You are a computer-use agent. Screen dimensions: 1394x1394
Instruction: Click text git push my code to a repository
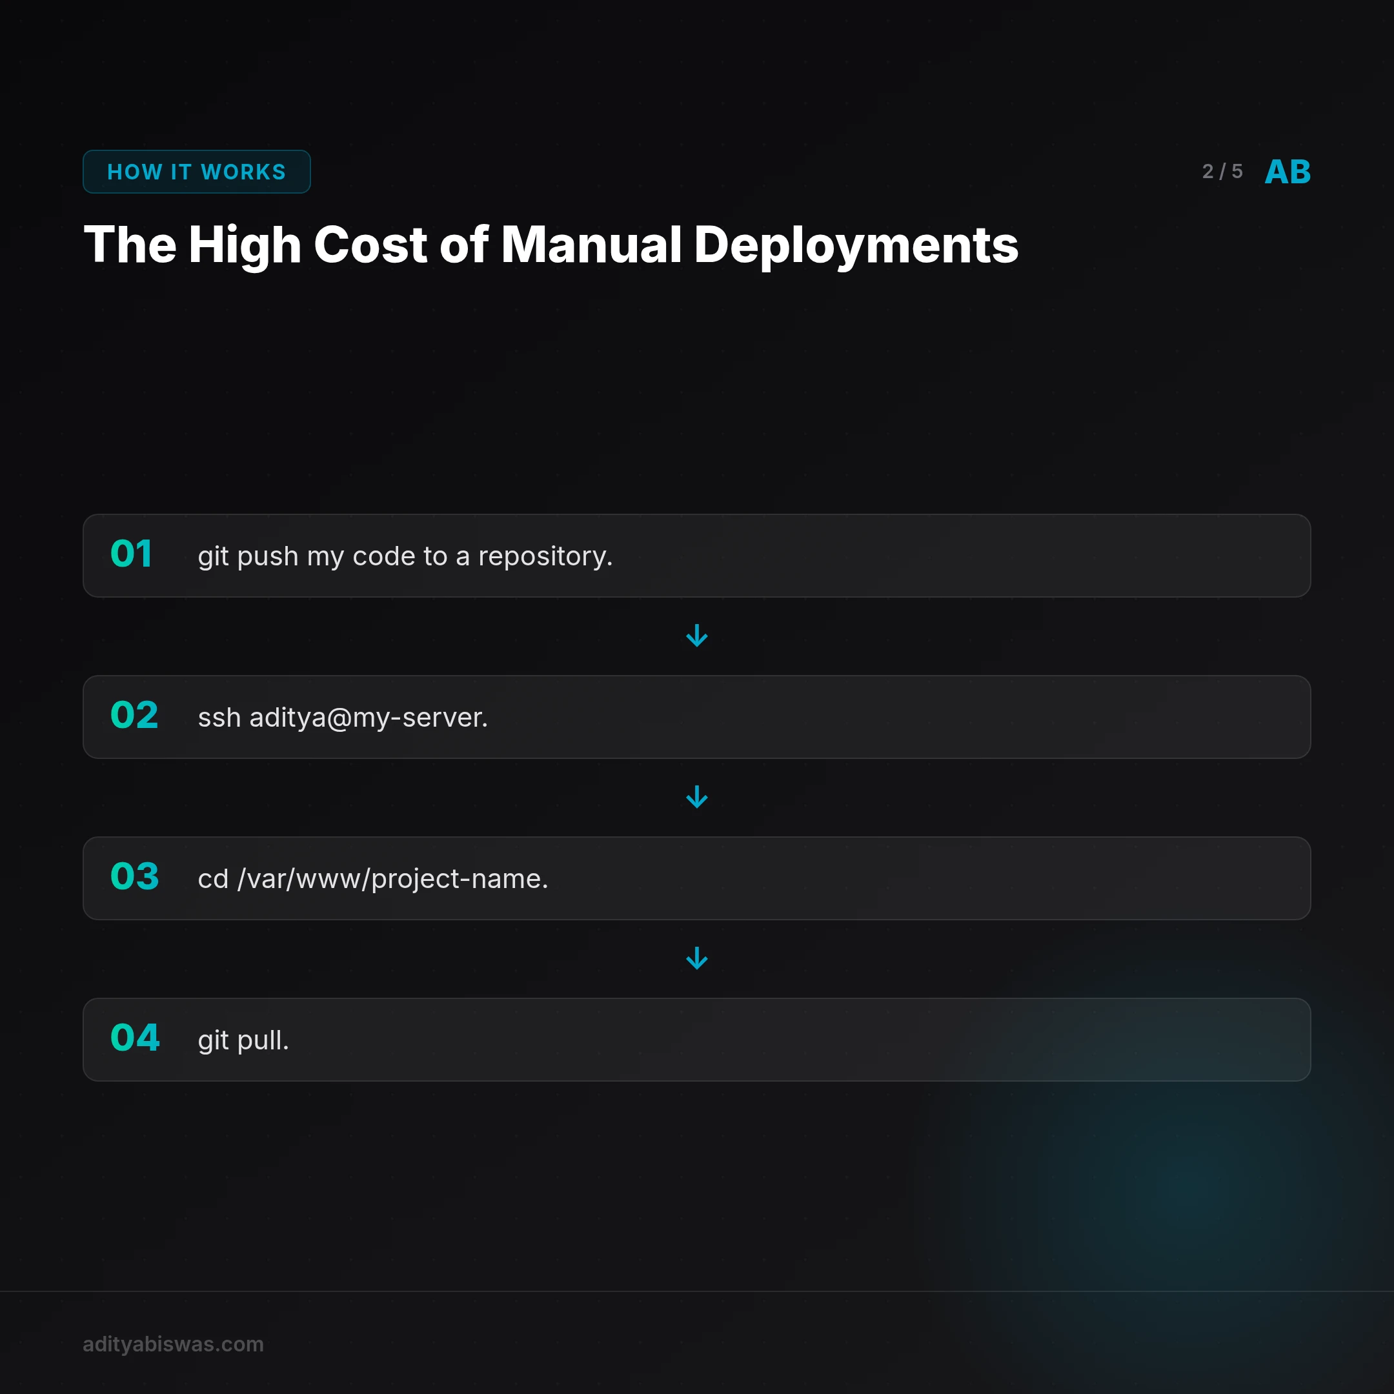click(405, 556)
